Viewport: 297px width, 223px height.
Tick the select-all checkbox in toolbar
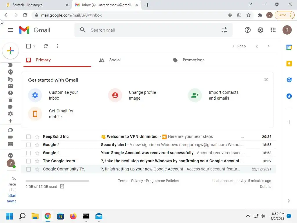coord(28,46)
